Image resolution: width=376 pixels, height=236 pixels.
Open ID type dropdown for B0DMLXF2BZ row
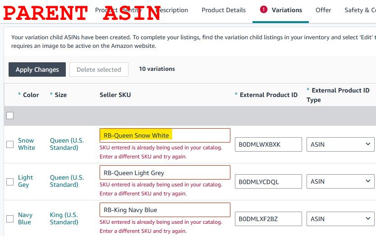340,219
